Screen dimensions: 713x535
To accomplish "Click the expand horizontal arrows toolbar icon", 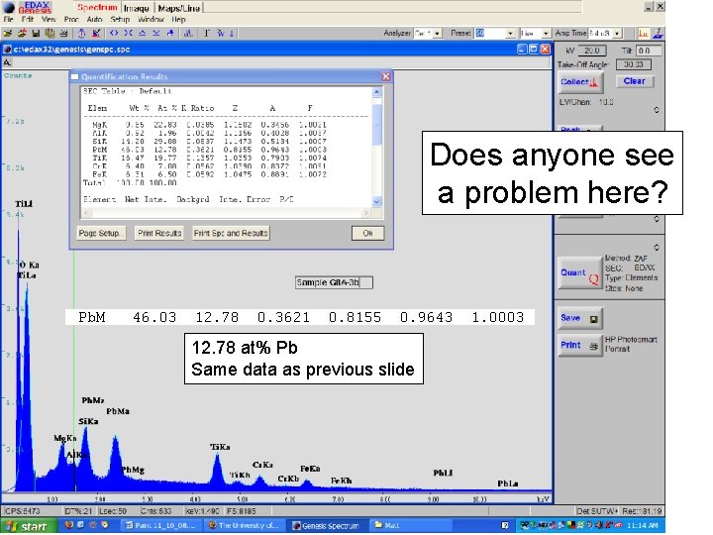I will pos(114,34).
